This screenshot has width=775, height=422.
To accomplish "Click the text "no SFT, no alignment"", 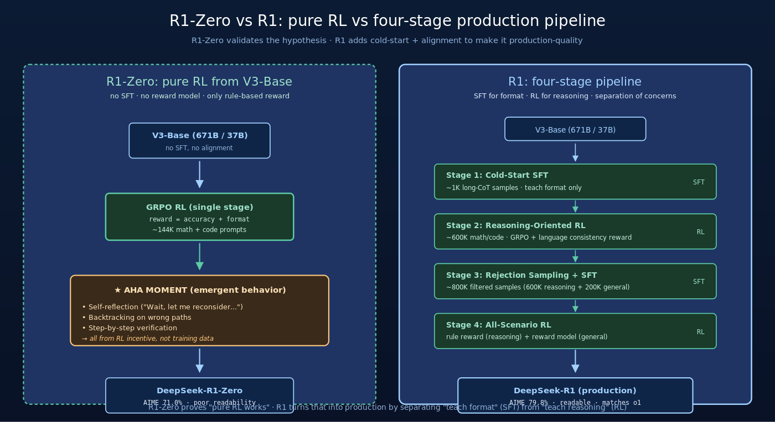I will [x=199, y=148].
